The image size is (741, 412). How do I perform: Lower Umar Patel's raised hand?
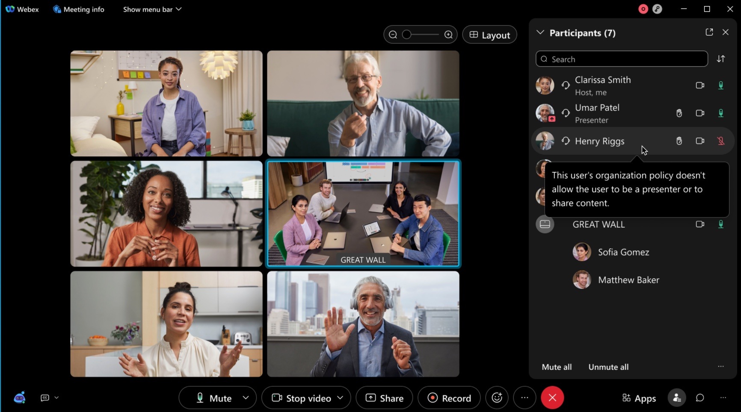click(x=679, y=113)
